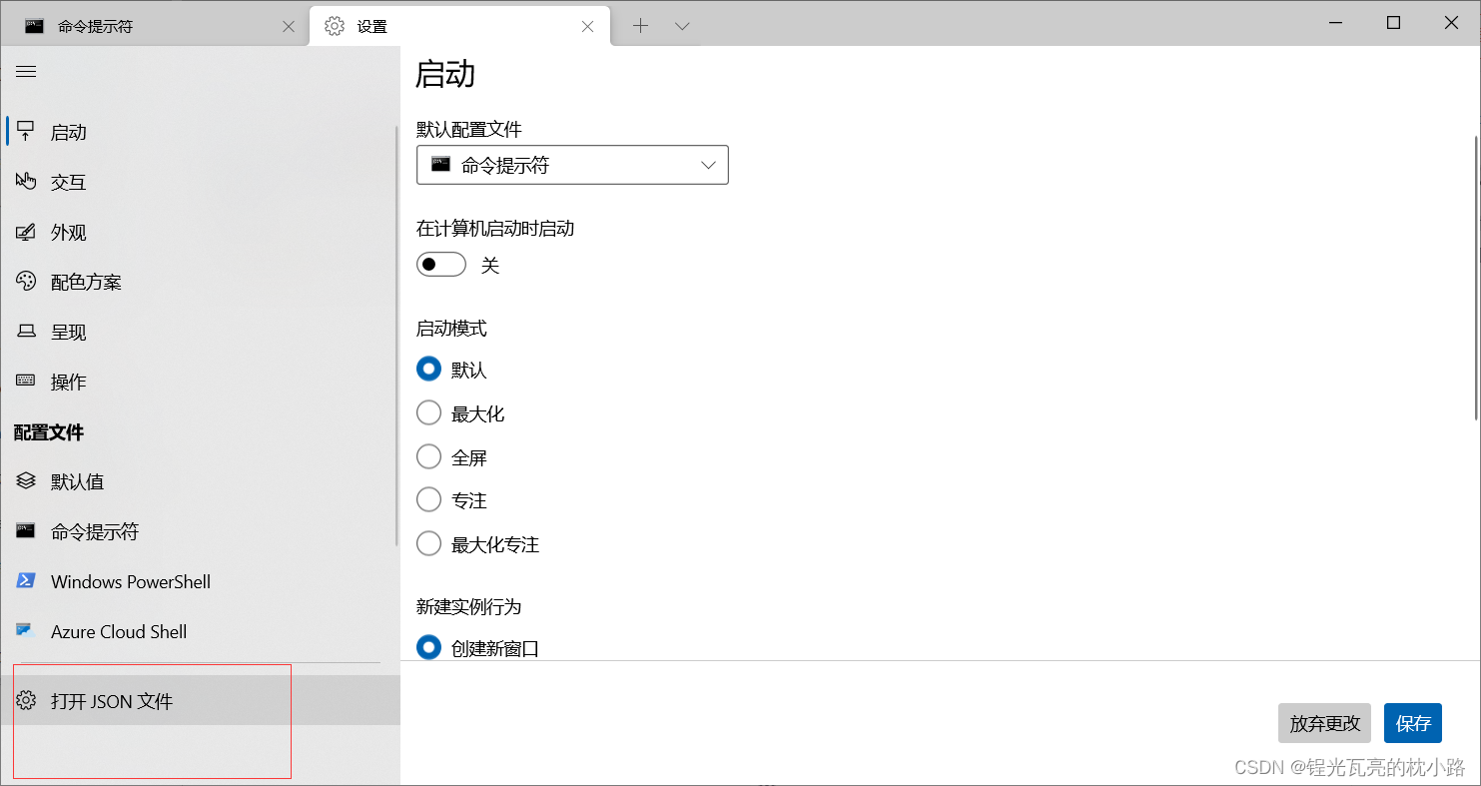Go to the 呈现 settings page

tap(200, 332)
